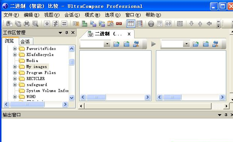Show only matching lines (= icon)
Viewport: 233px width, 142px height.
tap(64, 24)
